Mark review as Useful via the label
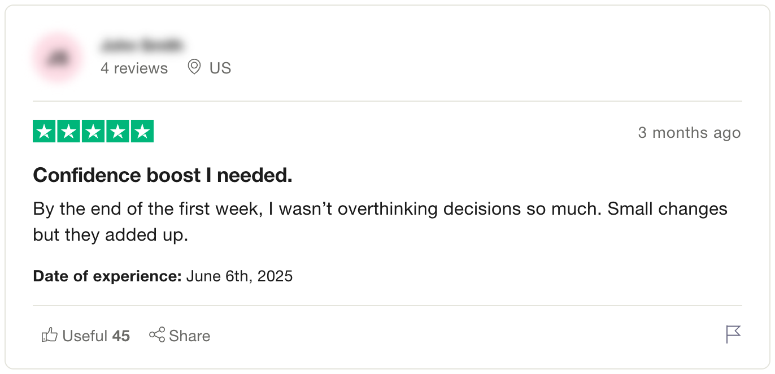This screenshot has height=374, width=775. [x=85, y=336]
